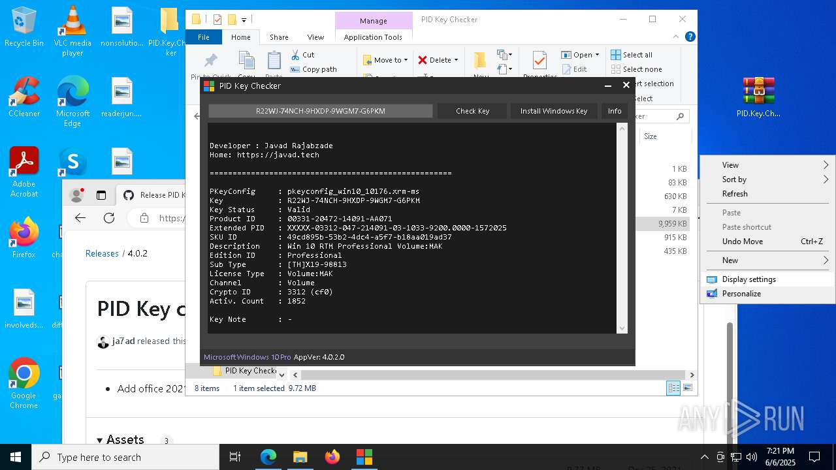Screen dimensions: 836x470
Task: Click the PID Key Checker title bar logo
Action: pyautogui.click(x=209, y=86)
